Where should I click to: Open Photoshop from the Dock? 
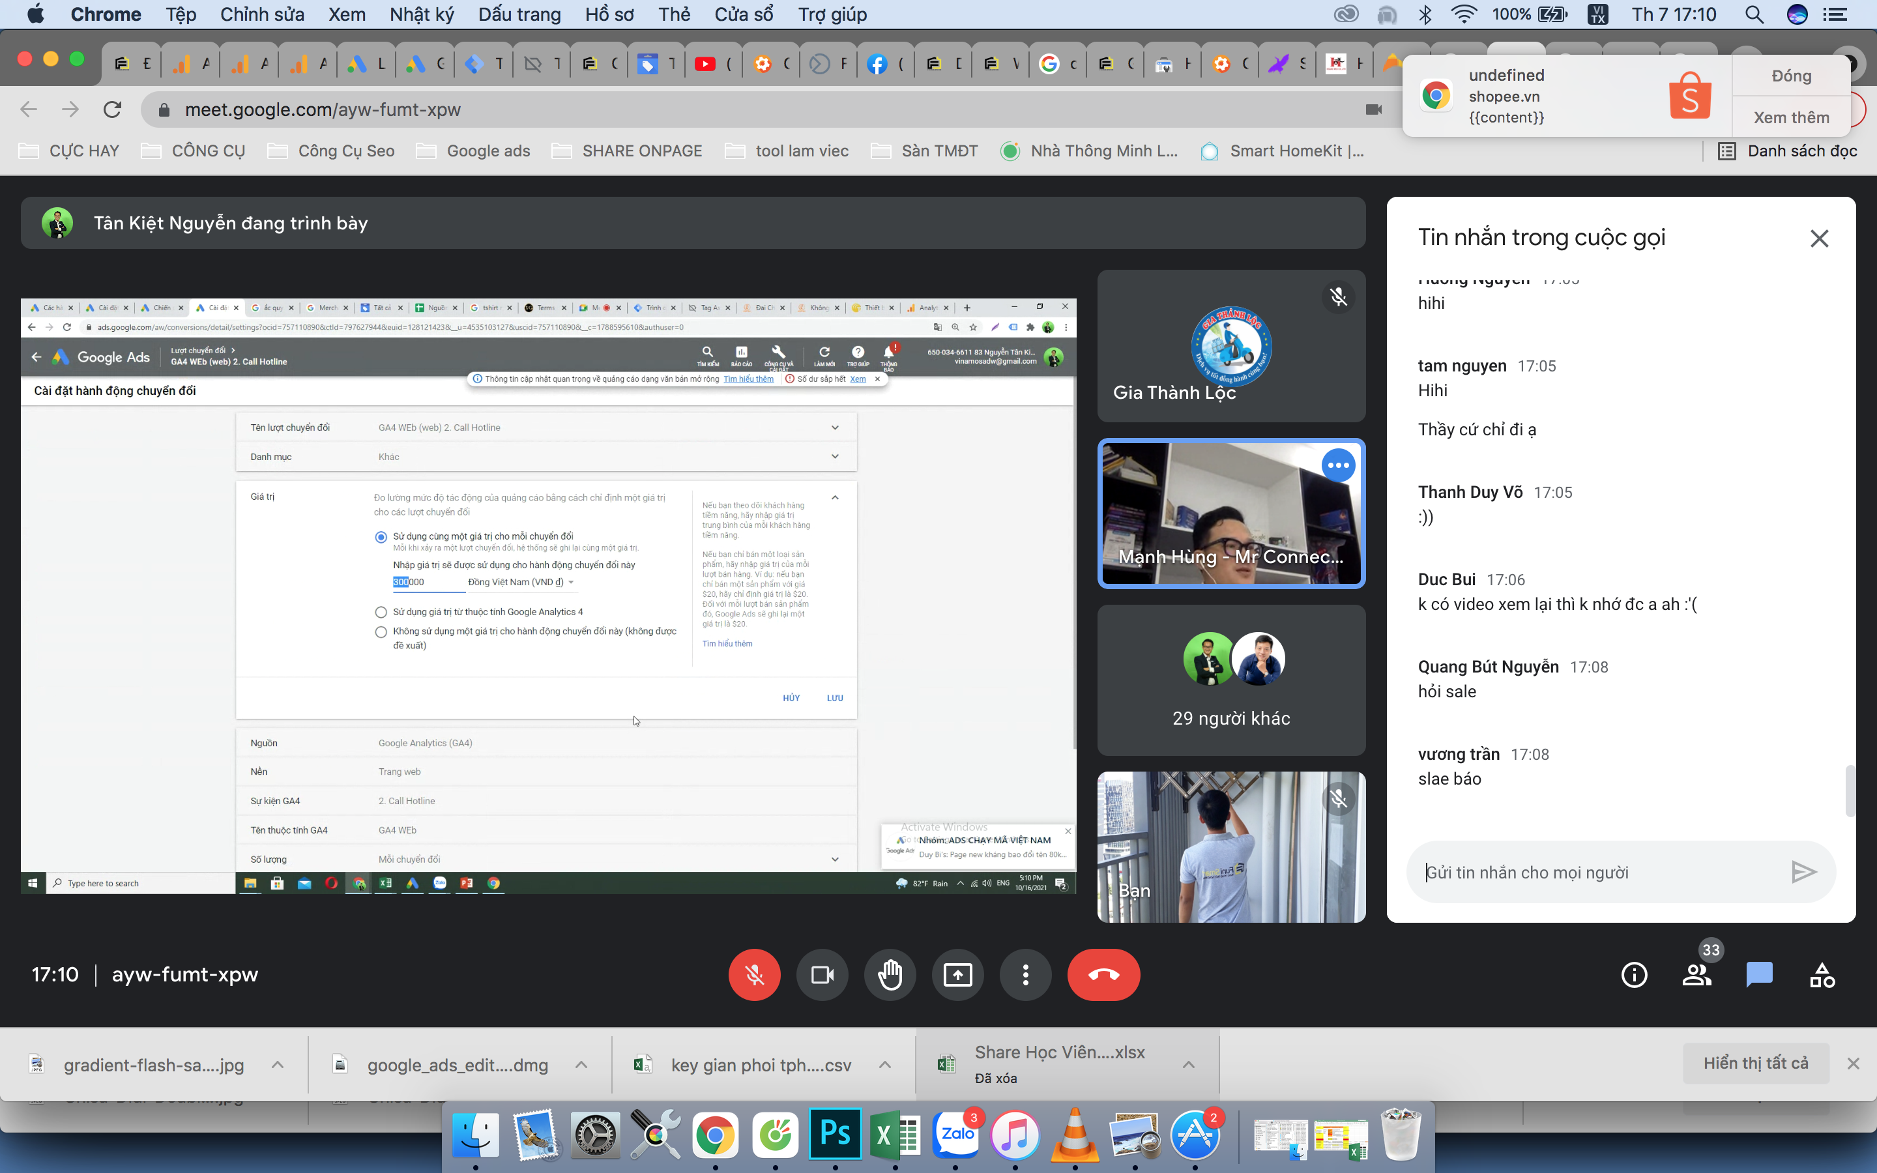[836, 1133]
